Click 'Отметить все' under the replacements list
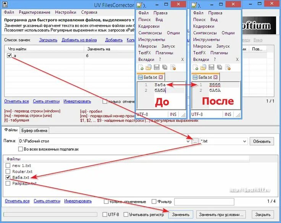281x223 pixels. pyautogui.click(x=16, y=101)
